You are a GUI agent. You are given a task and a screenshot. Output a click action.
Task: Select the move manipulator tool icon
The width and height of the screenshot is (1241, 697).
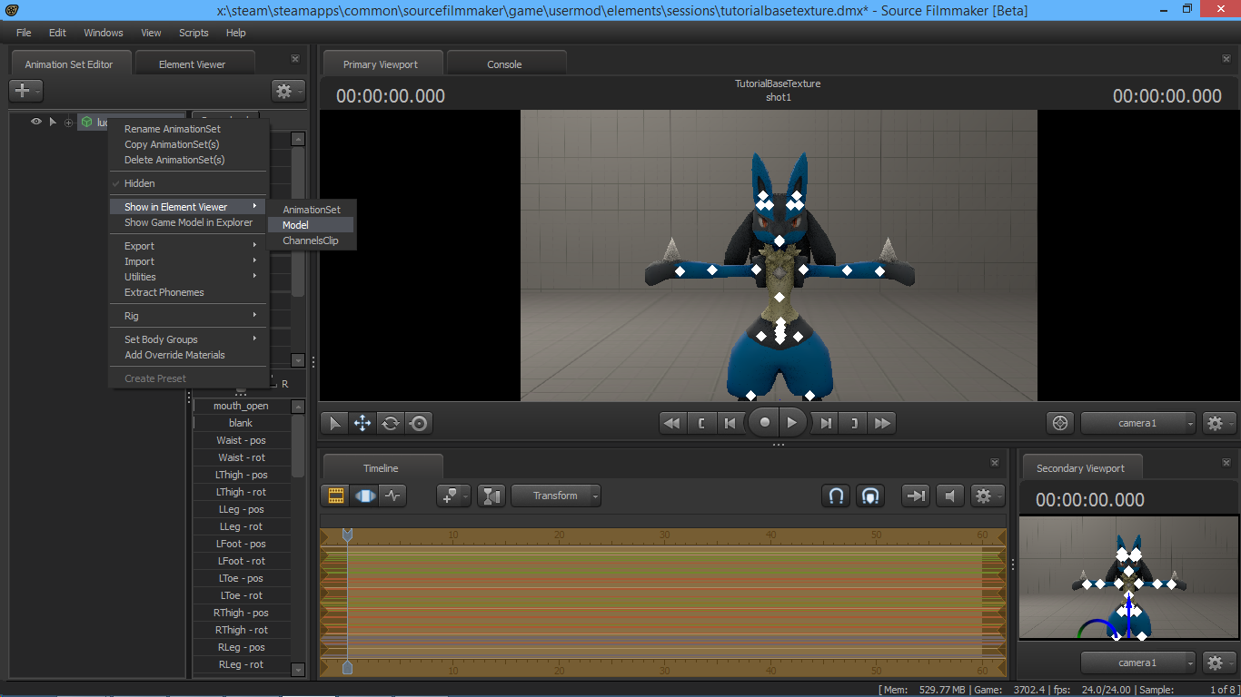[x=362, y=423]
